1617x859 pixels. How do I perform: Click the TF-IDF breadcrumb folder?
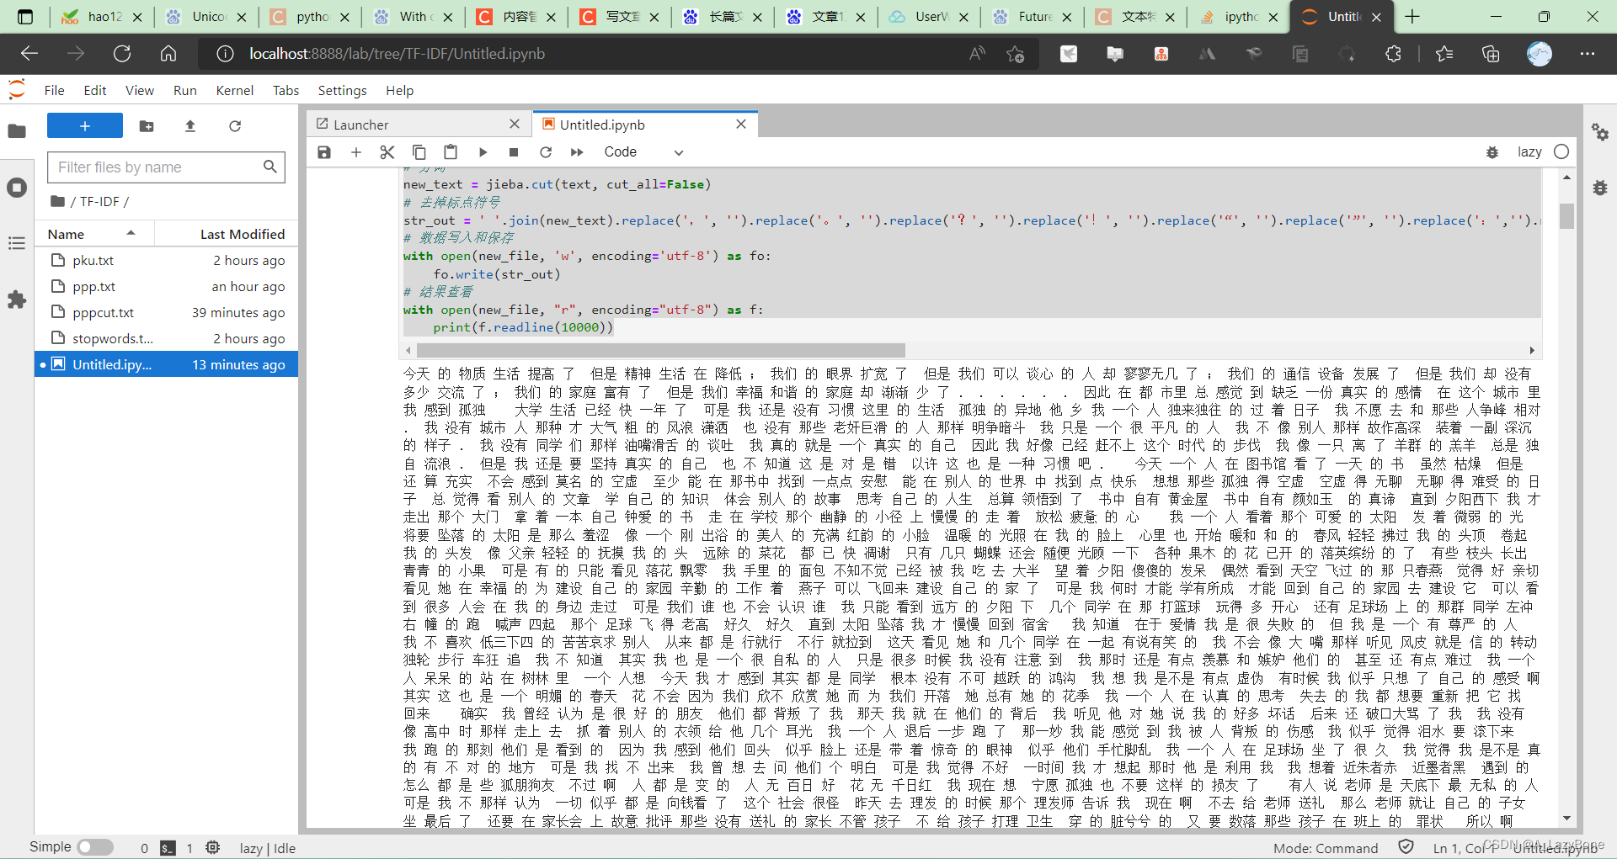(100, 202)
